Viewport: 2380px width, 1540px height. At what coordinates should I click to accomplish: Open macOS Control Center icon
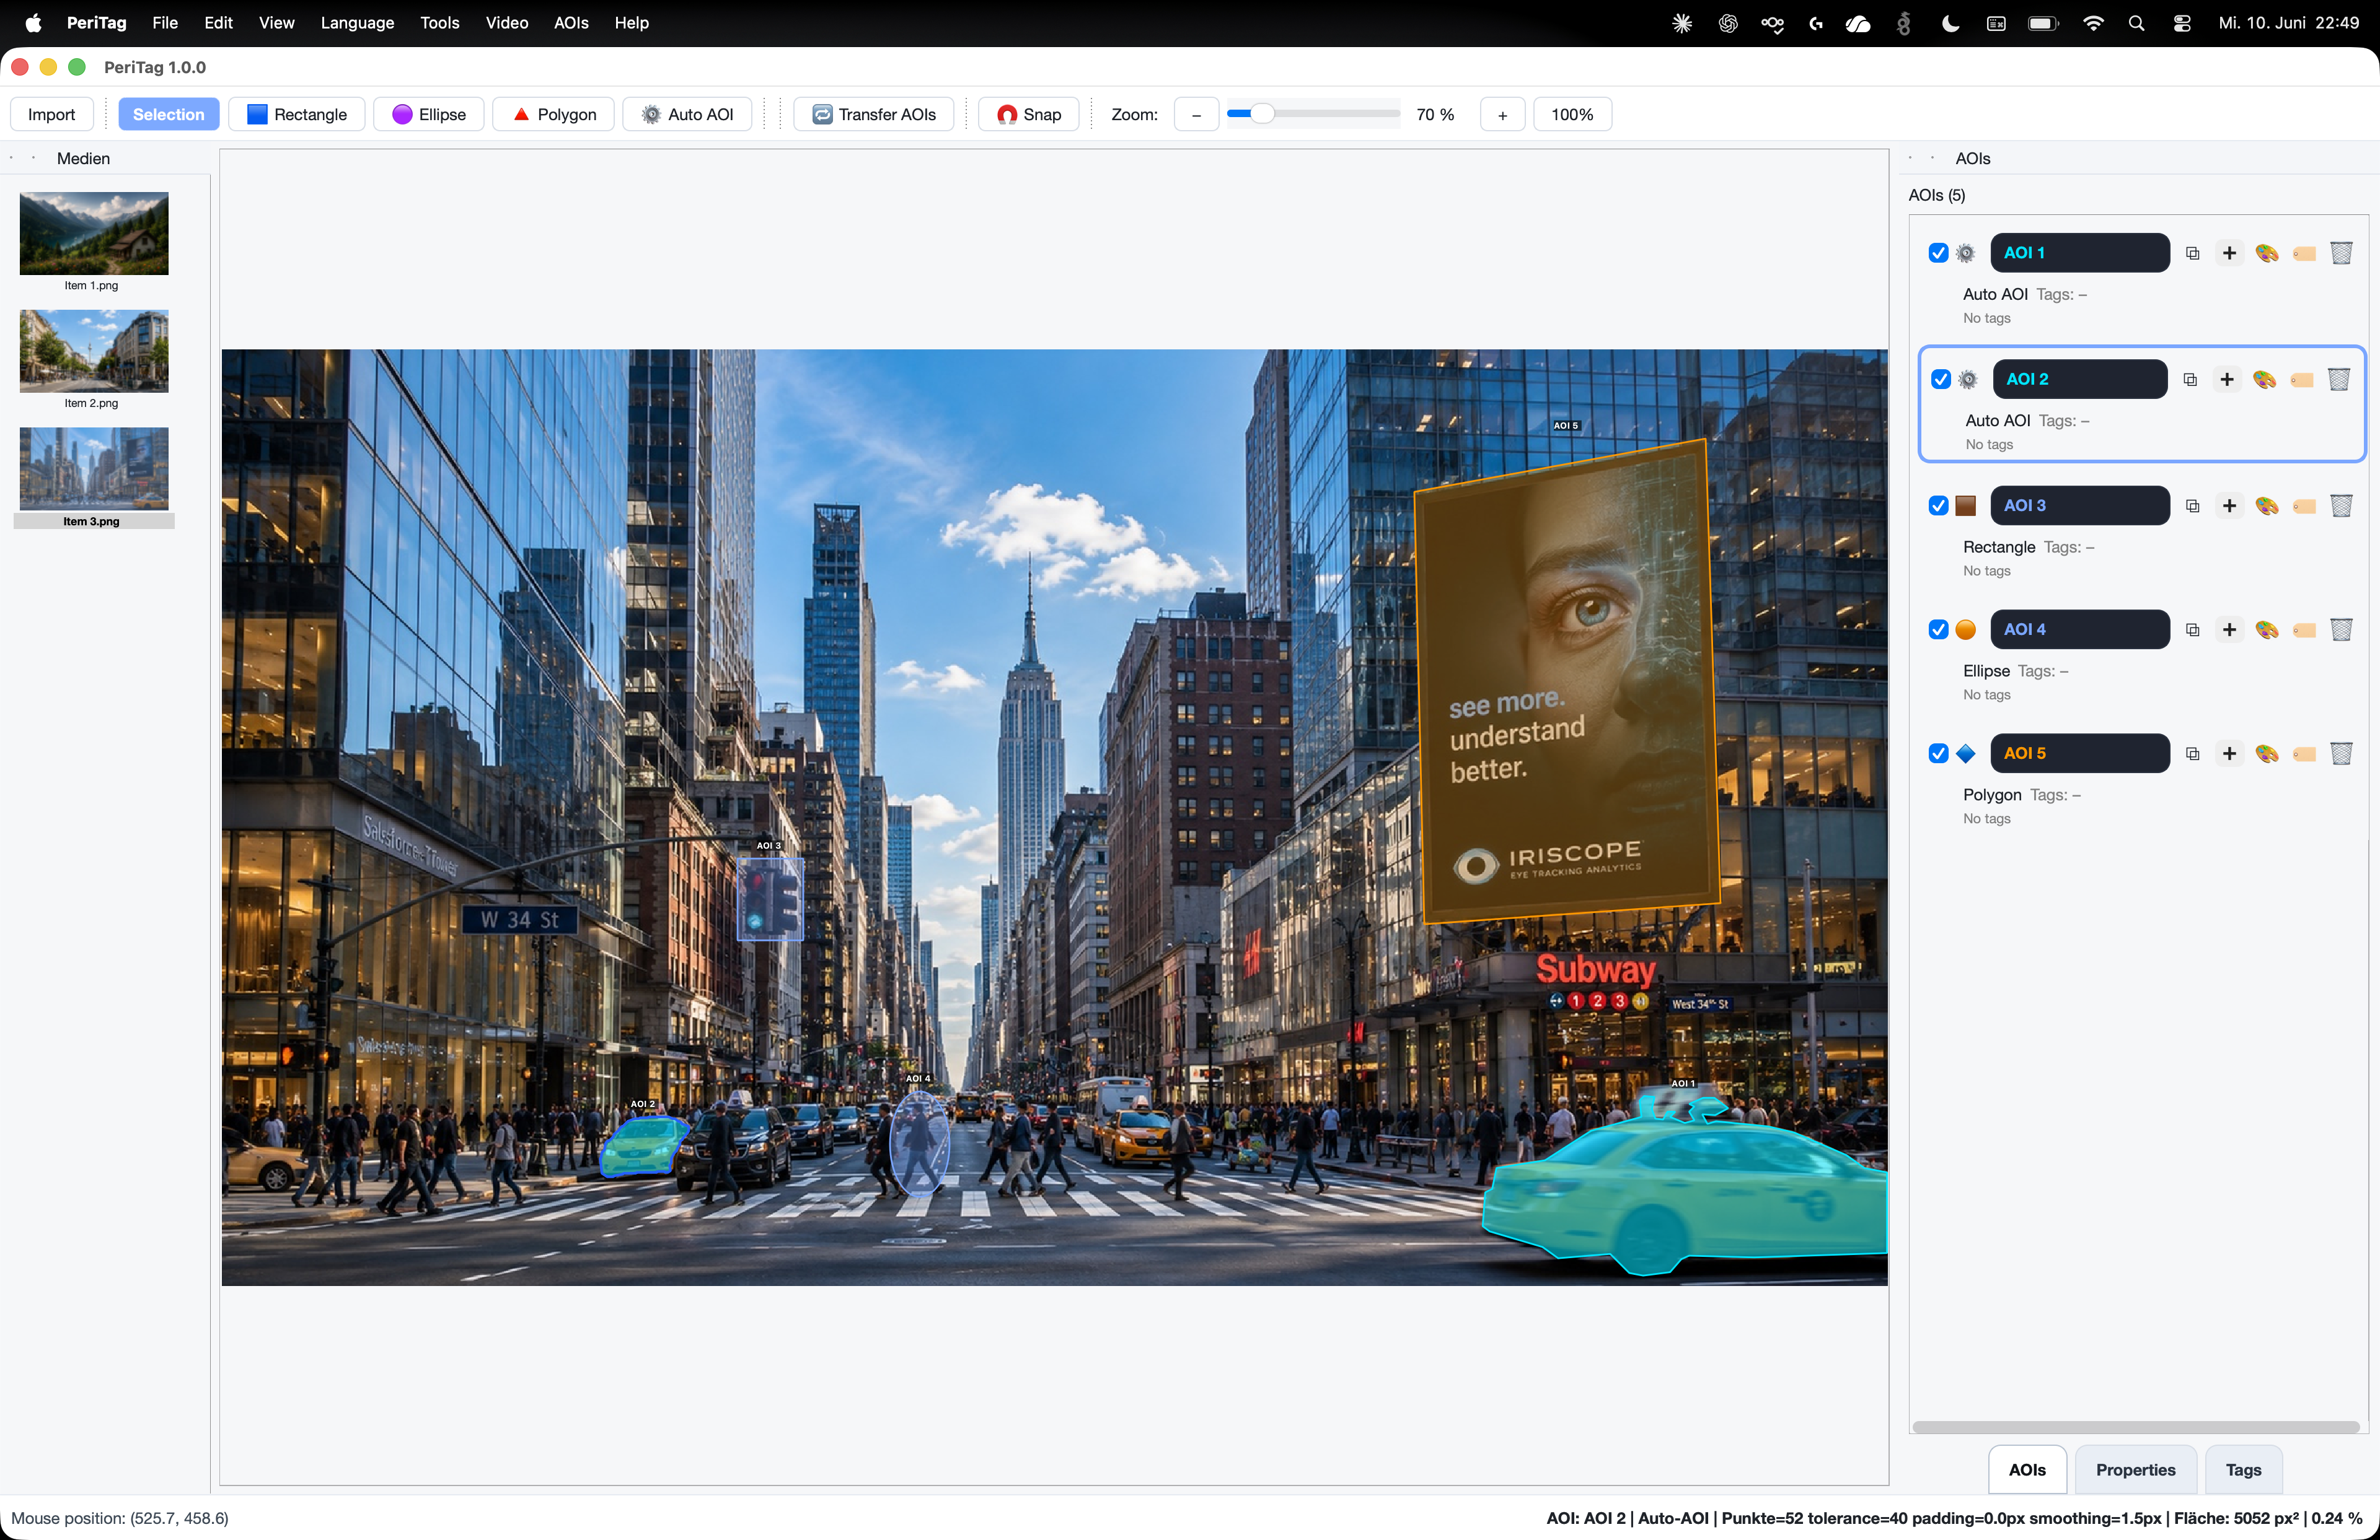click(2182, 23)
